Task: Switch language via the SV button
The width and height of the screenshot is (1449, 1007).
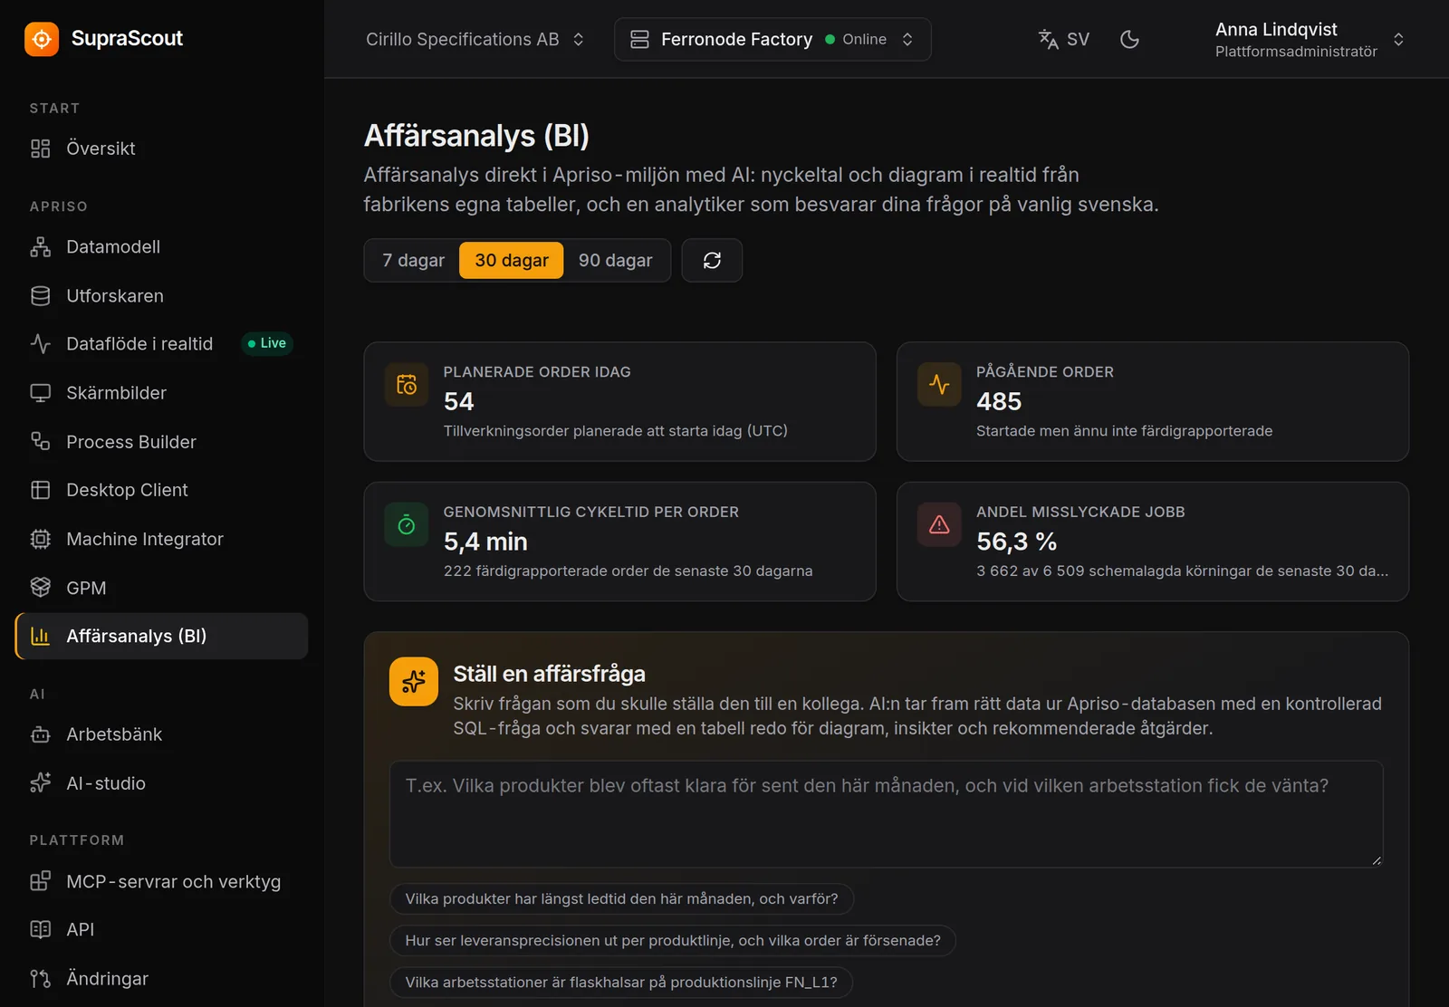Action: 1064,39
